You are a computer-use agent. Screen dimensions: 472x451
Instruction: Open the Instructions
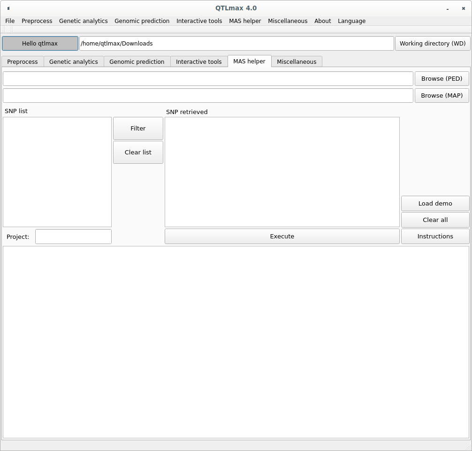435,237
